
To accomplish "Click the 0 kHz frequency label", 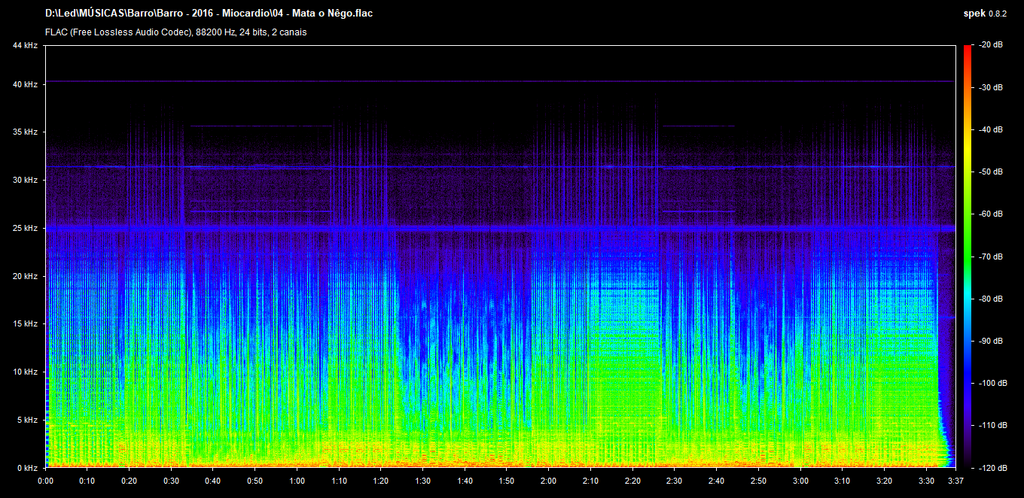I will click(x=27, y=468).
